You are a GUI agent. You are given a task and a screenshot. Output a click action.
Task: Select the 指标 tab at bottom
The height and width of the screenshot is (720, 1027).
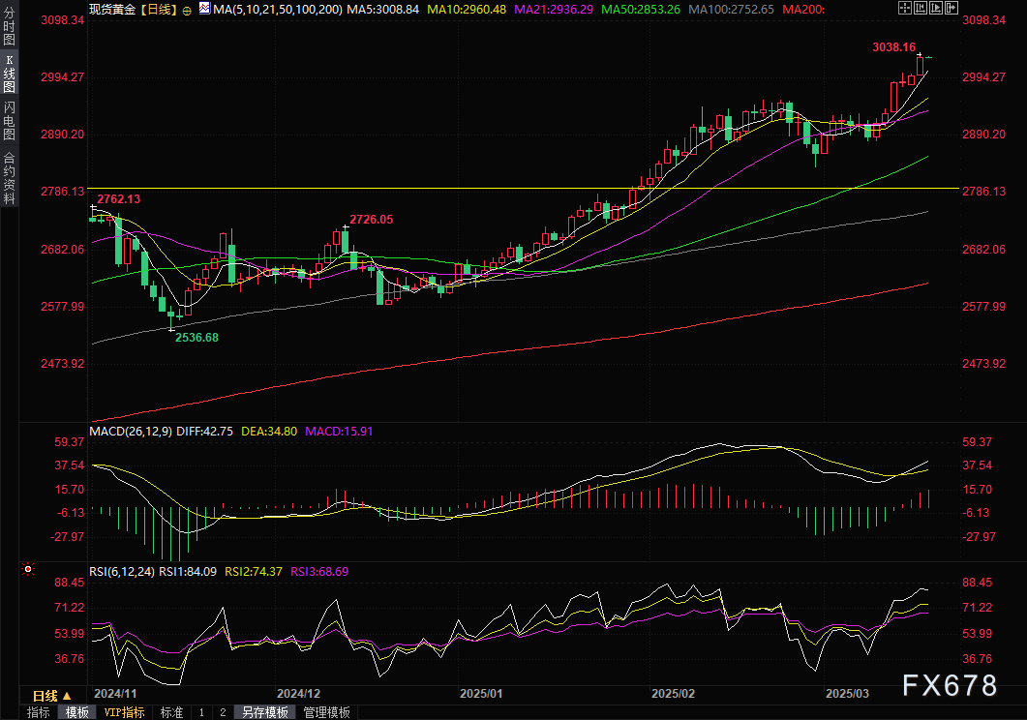pos(39,712)
